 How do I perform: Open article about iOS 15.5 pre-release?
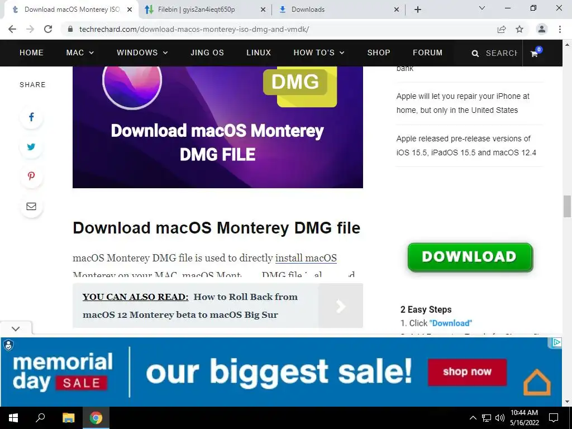pos(466,146)
